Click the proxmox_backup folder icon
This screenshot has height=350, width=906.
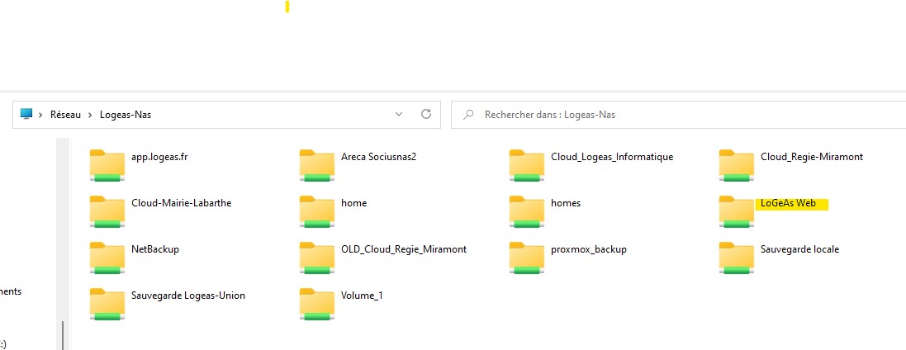pyautogui.click(x=526, y=258)
